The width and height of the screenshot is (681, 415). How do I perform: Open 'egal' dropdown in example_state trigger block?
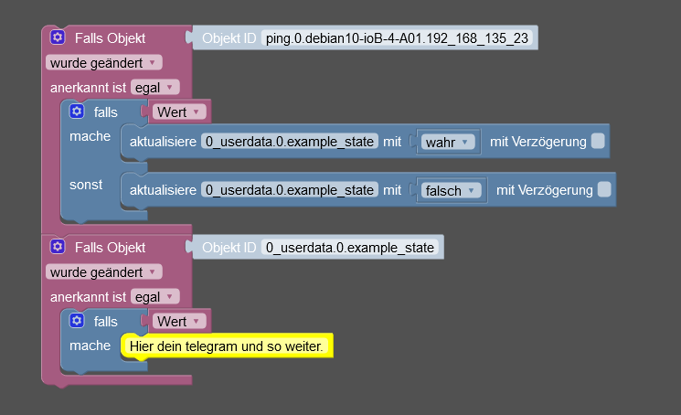(155, 297)
